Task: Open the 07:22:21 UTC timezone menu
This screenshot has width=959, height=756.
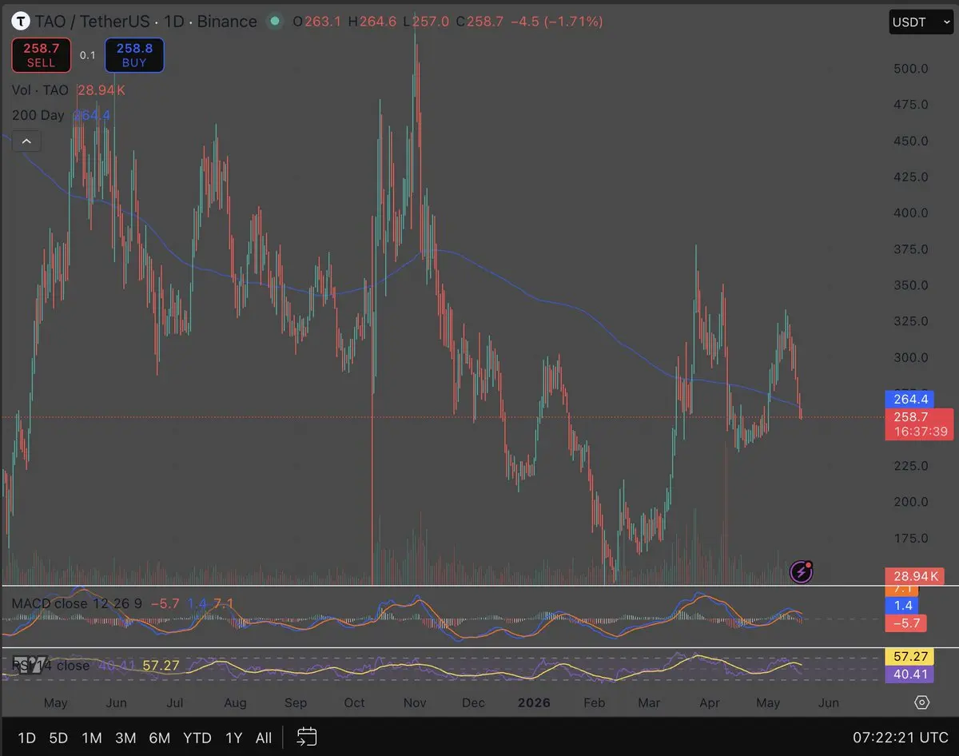Action: 900,738
